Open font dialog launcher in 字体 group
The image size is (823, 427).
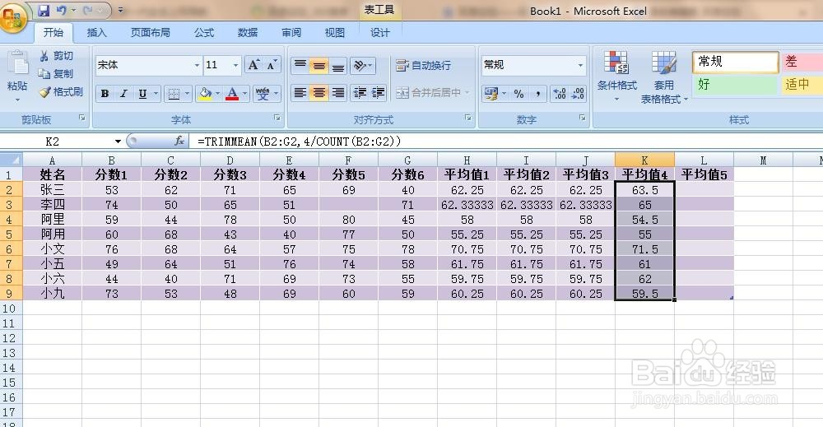point(277,118)
